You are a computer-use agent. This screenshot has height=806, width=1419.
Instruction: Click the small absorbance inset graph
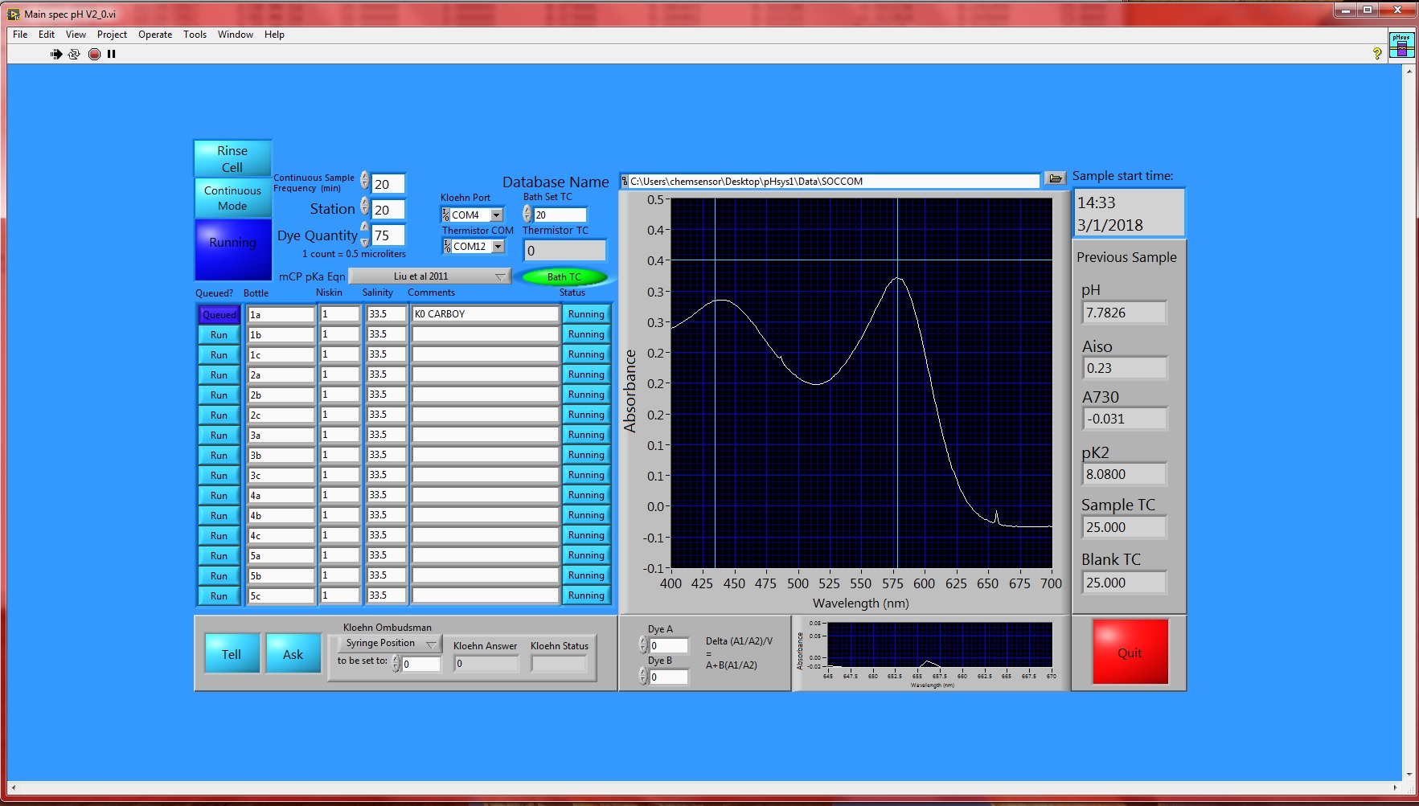[940, 645]
